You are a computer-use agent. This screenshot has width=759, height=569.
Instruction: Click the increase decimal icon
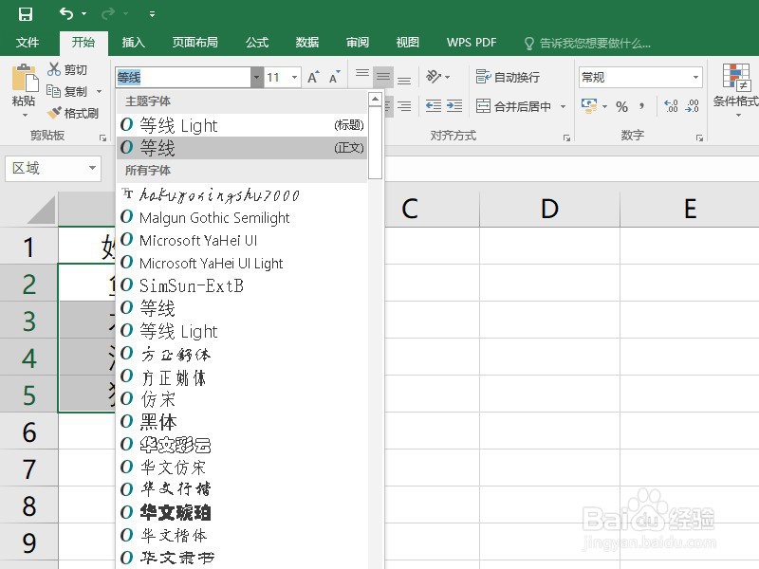pyautogui.click(x=671, y=106)
